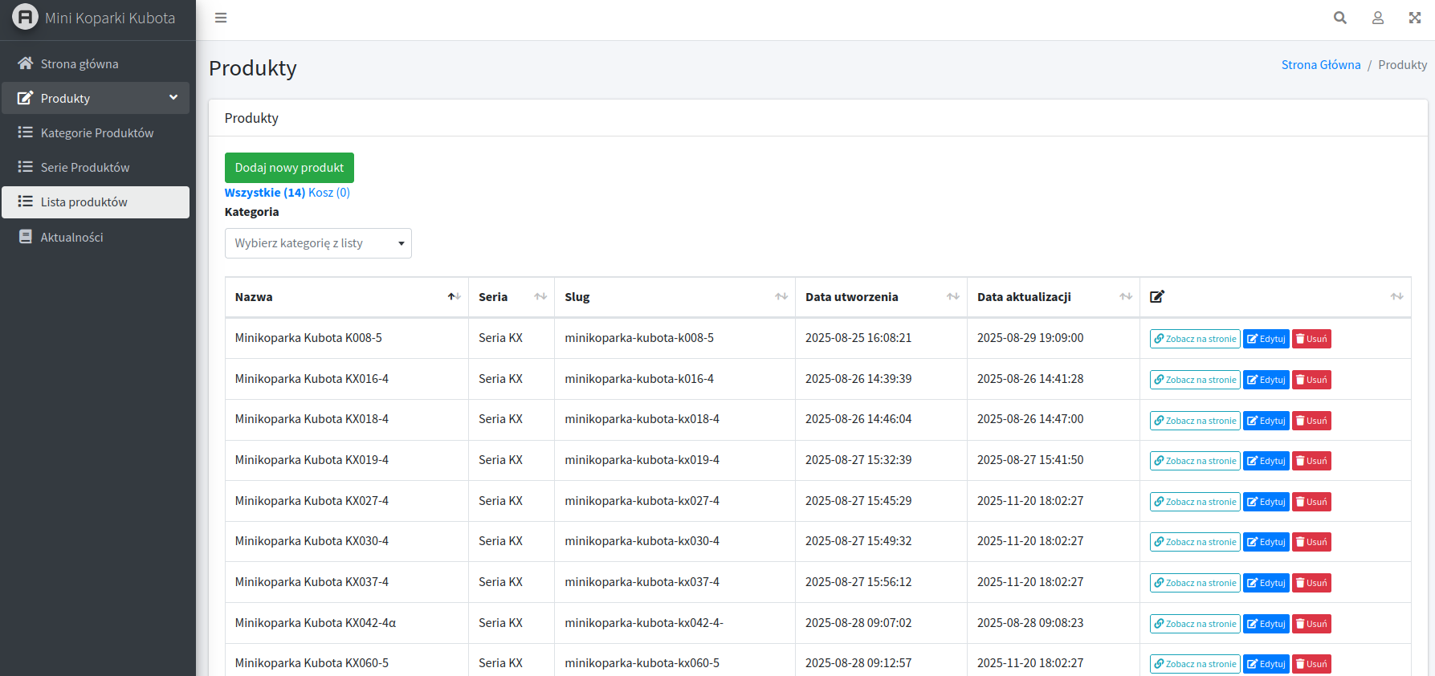The width and height of the screenshot is (1435, 676).
Task: Click the Mini Koparki Kubota logo icon
Action: coord(25,17)
